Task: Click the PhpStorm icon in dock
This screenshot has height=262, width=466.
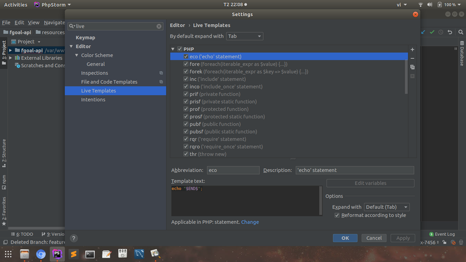Action: pos(57,254)
